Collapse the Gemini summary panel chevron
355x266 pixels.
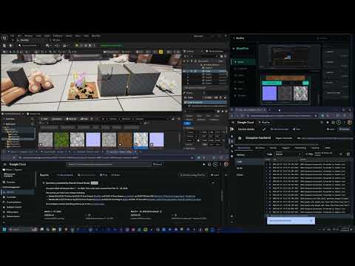[213, 183]
